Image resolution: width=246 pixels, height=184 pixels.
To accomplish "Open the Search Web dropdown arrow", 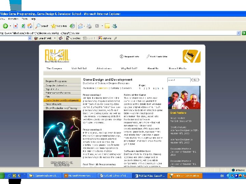I will click(x=55, y=38).
